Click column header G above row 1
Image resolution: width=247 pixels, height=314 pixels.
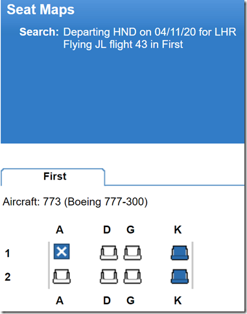click(x=130, y=230)
